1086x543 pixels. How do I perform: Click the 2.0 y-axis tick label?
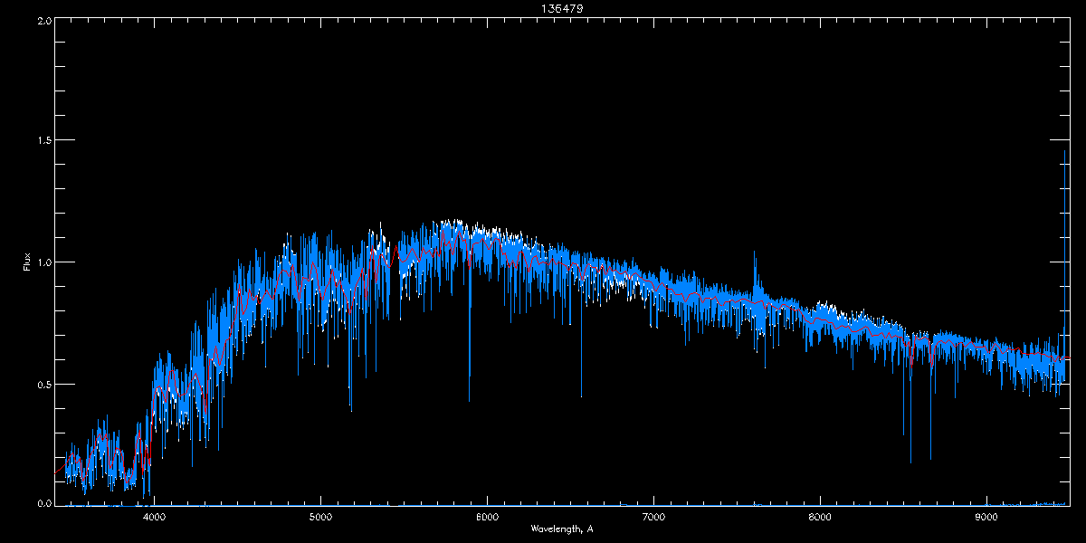[x=43, y=20]
